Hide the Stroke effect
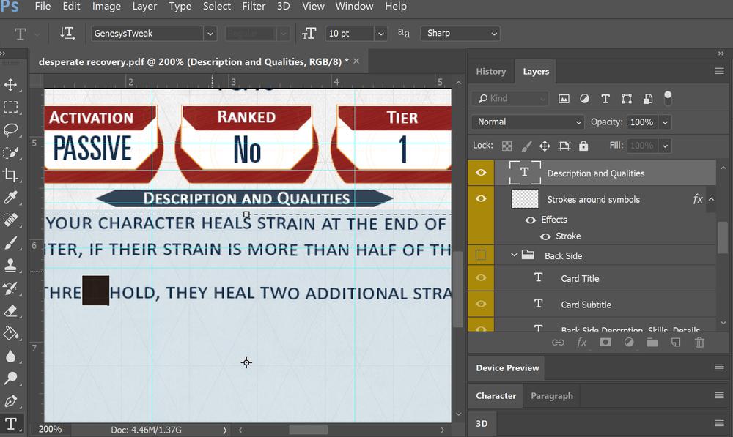 pos(545,236)
